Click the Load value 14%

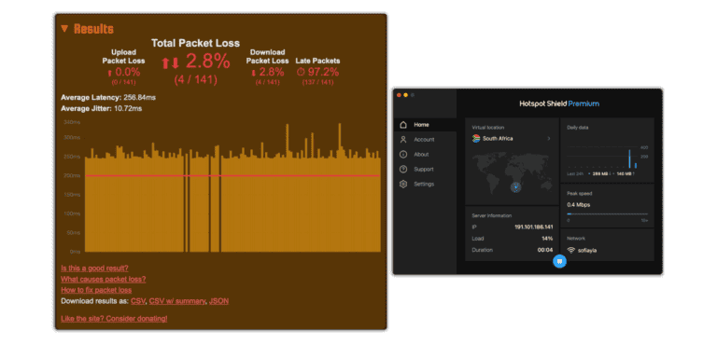(x=548, y=239)
